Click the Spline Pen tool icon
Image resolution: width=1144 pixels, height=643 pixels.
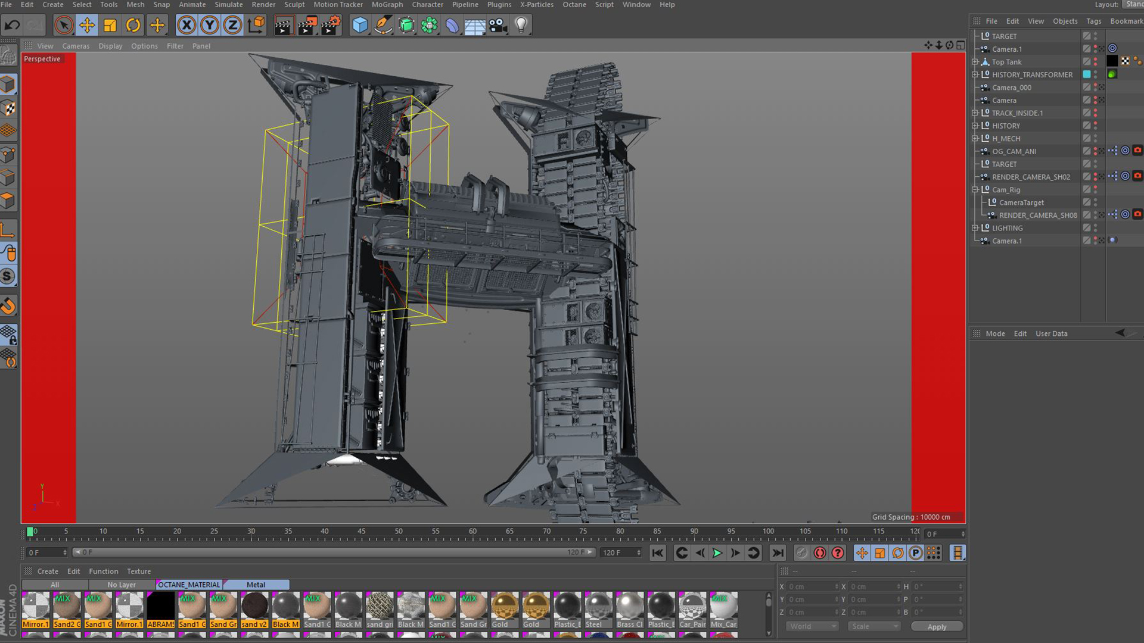click(383, 25)
